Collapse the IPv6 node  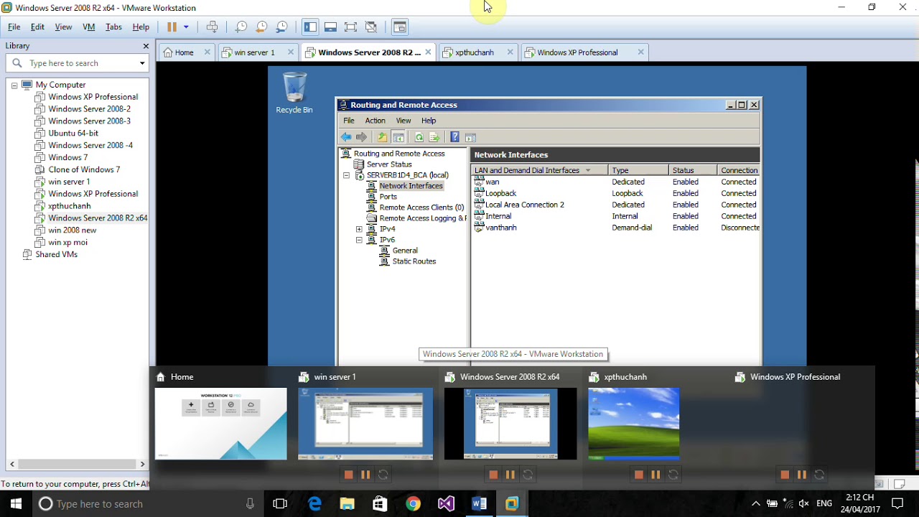click(x=359, y=240)
